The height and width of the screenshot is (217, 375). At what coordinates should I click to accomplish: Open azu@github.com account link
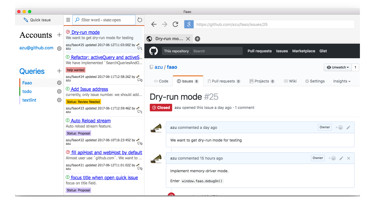coord(36,48)
